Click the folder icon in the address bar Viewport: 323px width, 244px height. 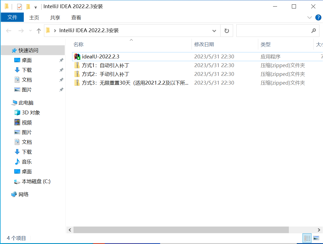[x=48, y=31]
